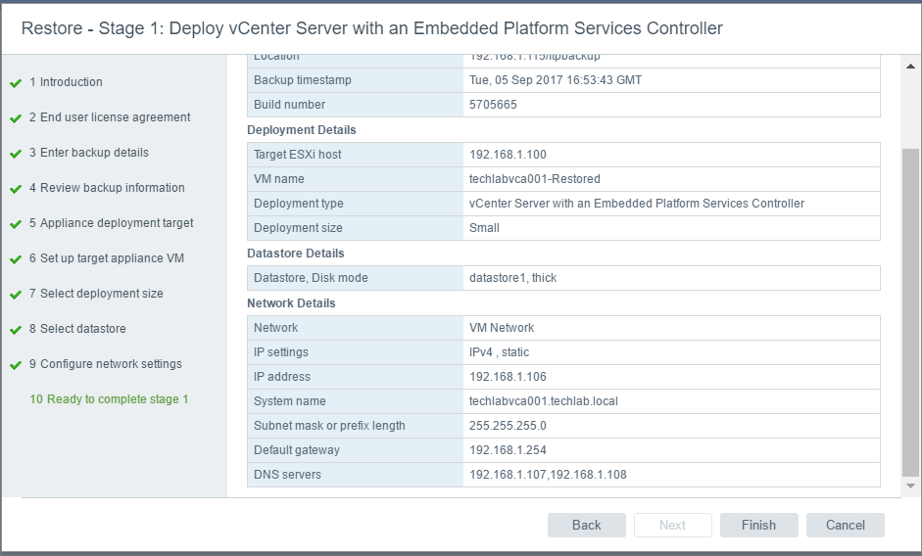Click green checkmark beside Review backup information
Viewport: 922px width, 556px height.
tap(16, 189)
